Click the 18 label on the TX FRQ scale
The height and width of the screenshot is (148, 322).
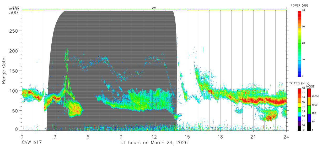(x=304, y=88)
